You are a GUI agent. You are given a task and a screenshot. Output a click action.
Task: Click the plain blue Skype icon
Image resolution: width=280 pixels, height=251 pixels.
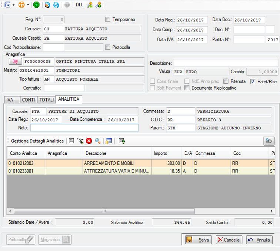click(x=56, y=5)
